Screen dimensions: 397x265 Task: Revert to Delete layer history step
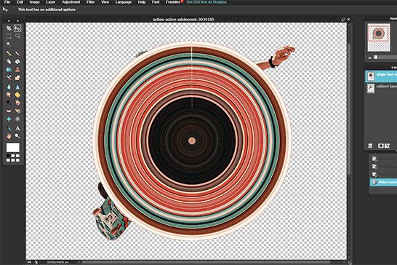pos(383,167)
